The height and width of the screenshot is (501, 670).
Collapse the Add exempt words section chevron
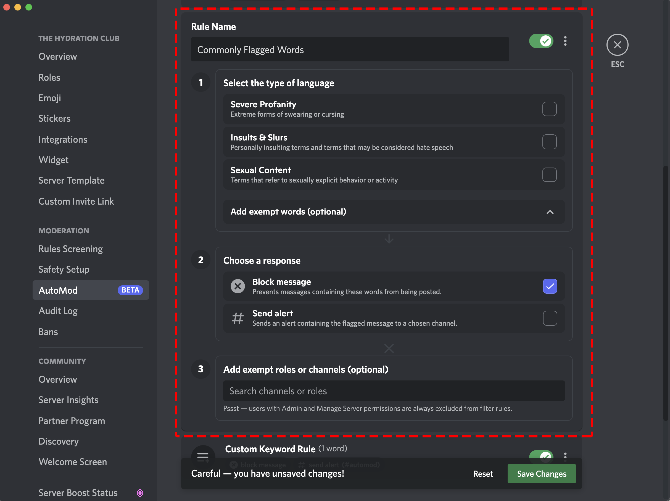[550, 212]
